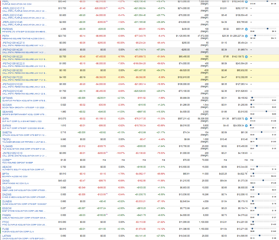Open the TLGAWS TLG Acquisition link
279x240 pixels.
7,146
